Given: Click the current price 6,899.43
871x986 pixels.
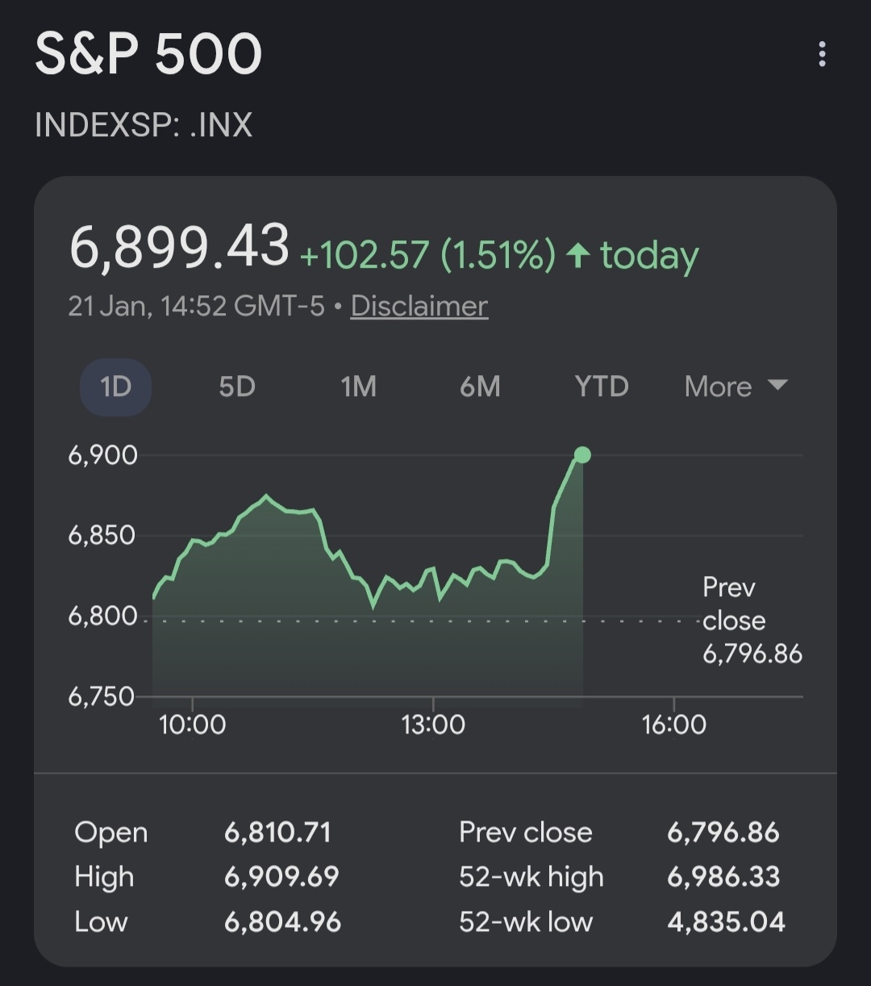Looking at the screenshot, I should (179, 246).
